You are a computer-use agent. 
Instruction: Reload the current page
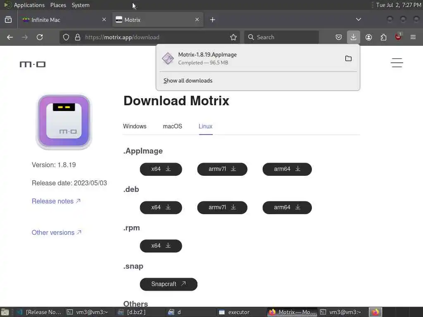point(40,37)
